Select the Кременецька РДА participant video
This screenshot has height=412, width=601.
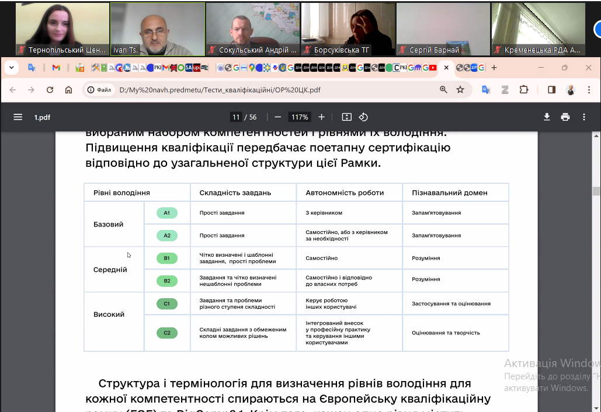tap(539, 29)
